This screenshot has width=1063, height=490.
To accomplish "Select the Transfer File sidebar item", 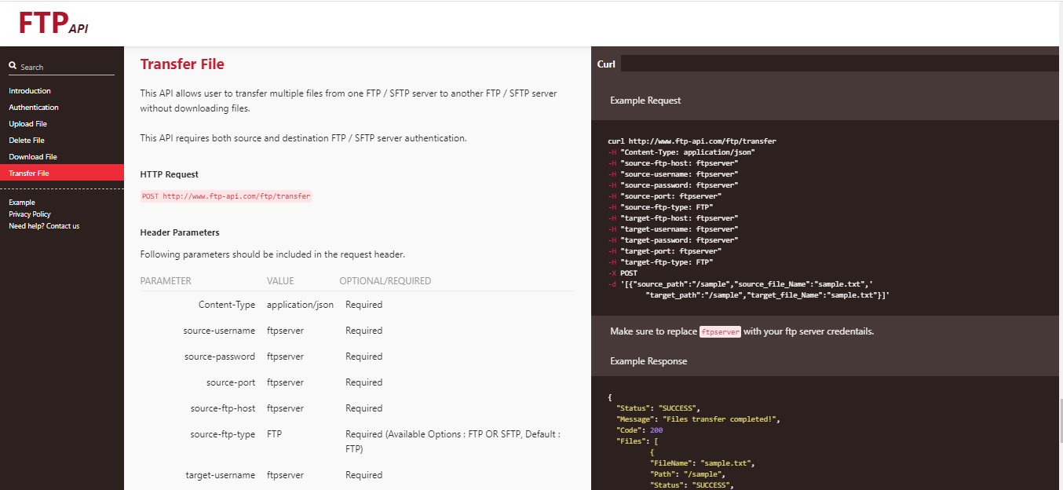I will [x=29, y=174].
